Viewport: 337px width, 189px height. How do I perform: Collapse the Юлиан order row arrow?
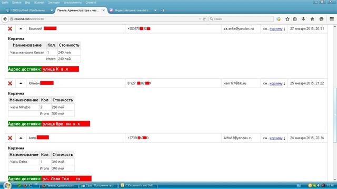21,83
